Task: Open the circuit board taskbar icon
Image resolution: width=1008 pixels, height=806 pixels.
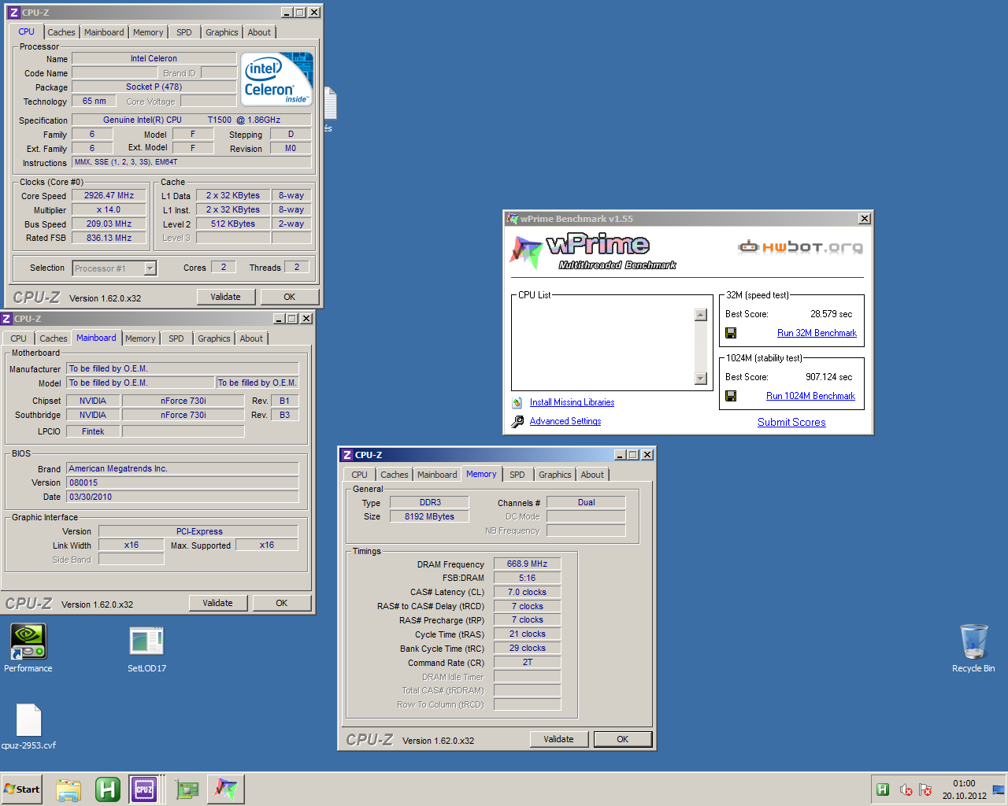Action: [x=187, y=789]
